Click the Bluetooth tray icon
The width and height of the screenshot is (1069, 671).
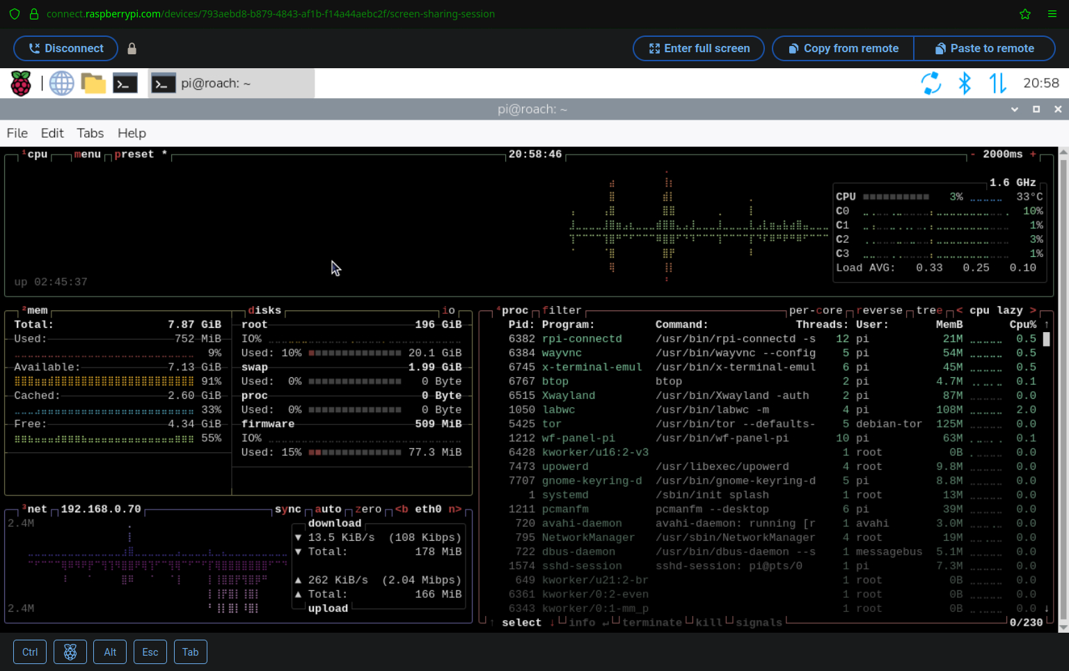pyautogui.click(x=965, y=84)
